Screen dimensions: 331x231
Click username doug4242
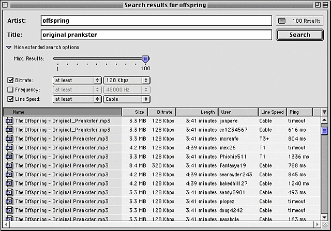231,210
